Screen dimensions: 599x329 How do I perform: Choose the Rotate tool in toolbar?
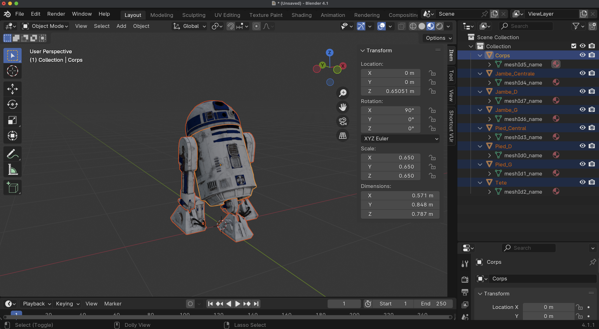pos(13,104)
